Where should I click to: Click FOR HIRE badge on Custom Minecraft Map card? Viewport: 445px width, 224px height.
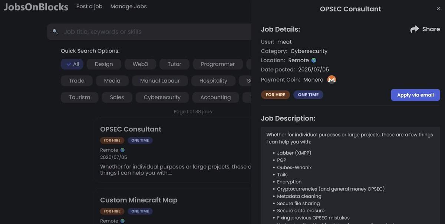112,211
